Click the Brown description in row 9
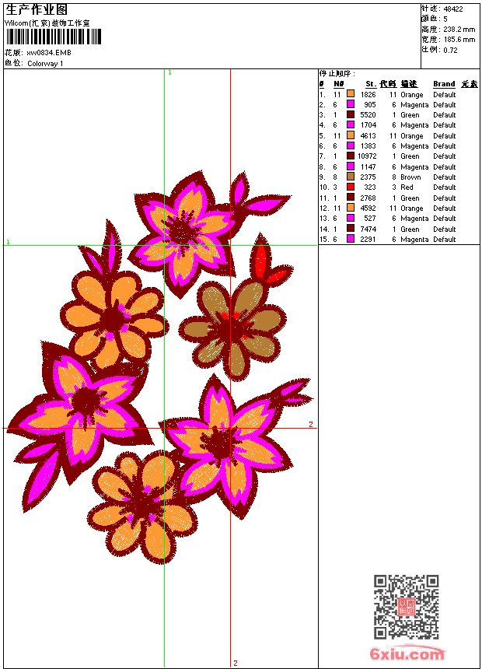 (410, 177)
